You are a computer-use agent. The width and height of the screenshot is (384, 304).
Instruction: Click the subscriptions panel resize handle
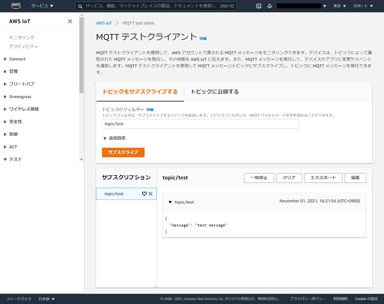coord(155,286)
